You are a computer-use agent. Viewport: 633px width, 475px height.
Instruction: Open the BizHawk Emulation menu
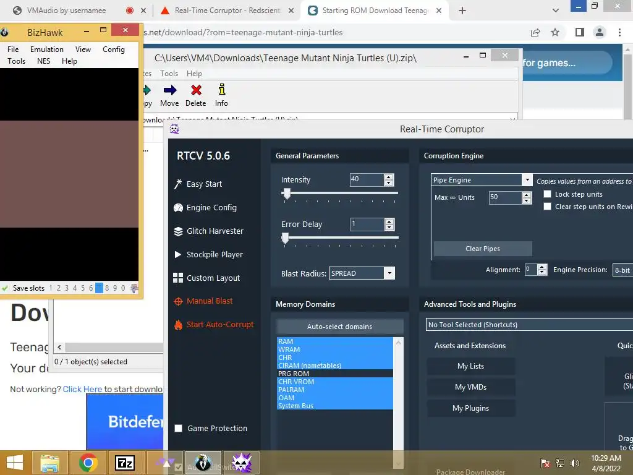47,49
